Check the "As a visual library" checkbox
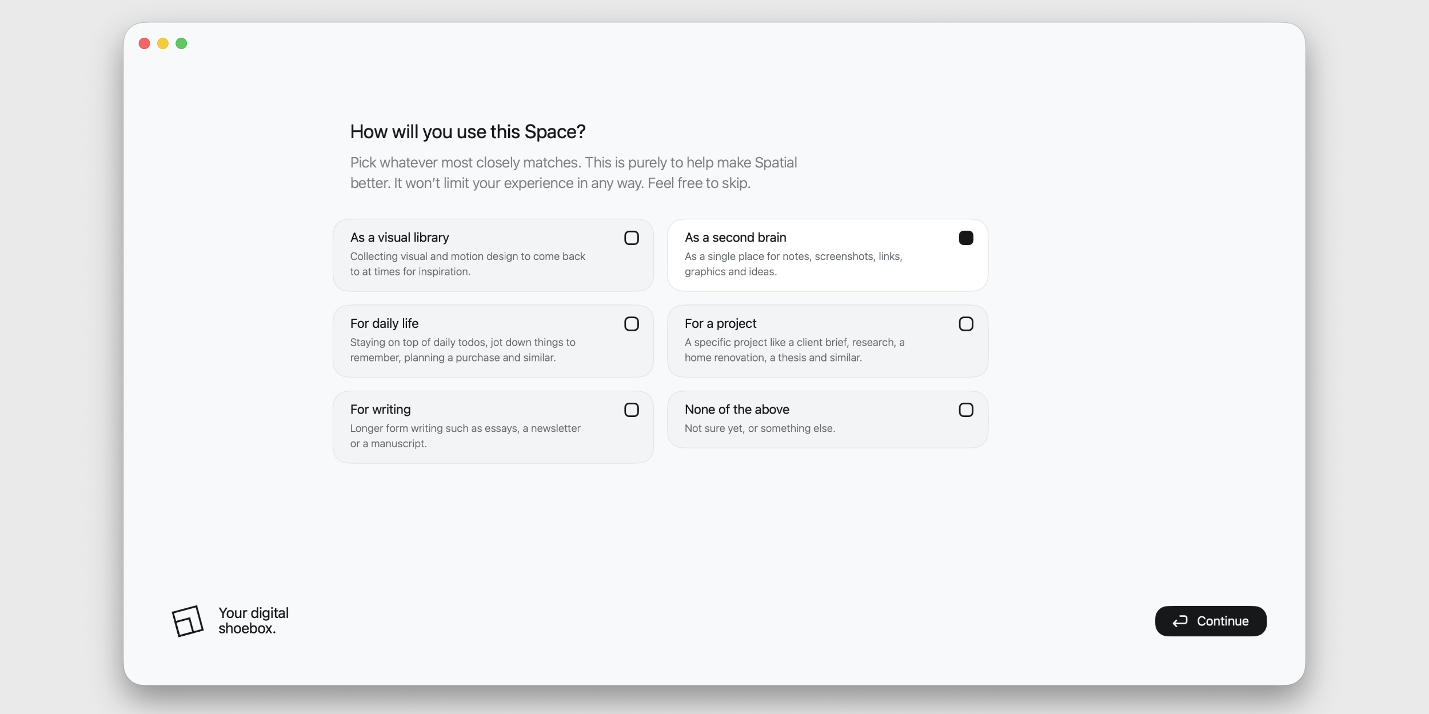This screenshot has height=714, width=1429. 631,238
